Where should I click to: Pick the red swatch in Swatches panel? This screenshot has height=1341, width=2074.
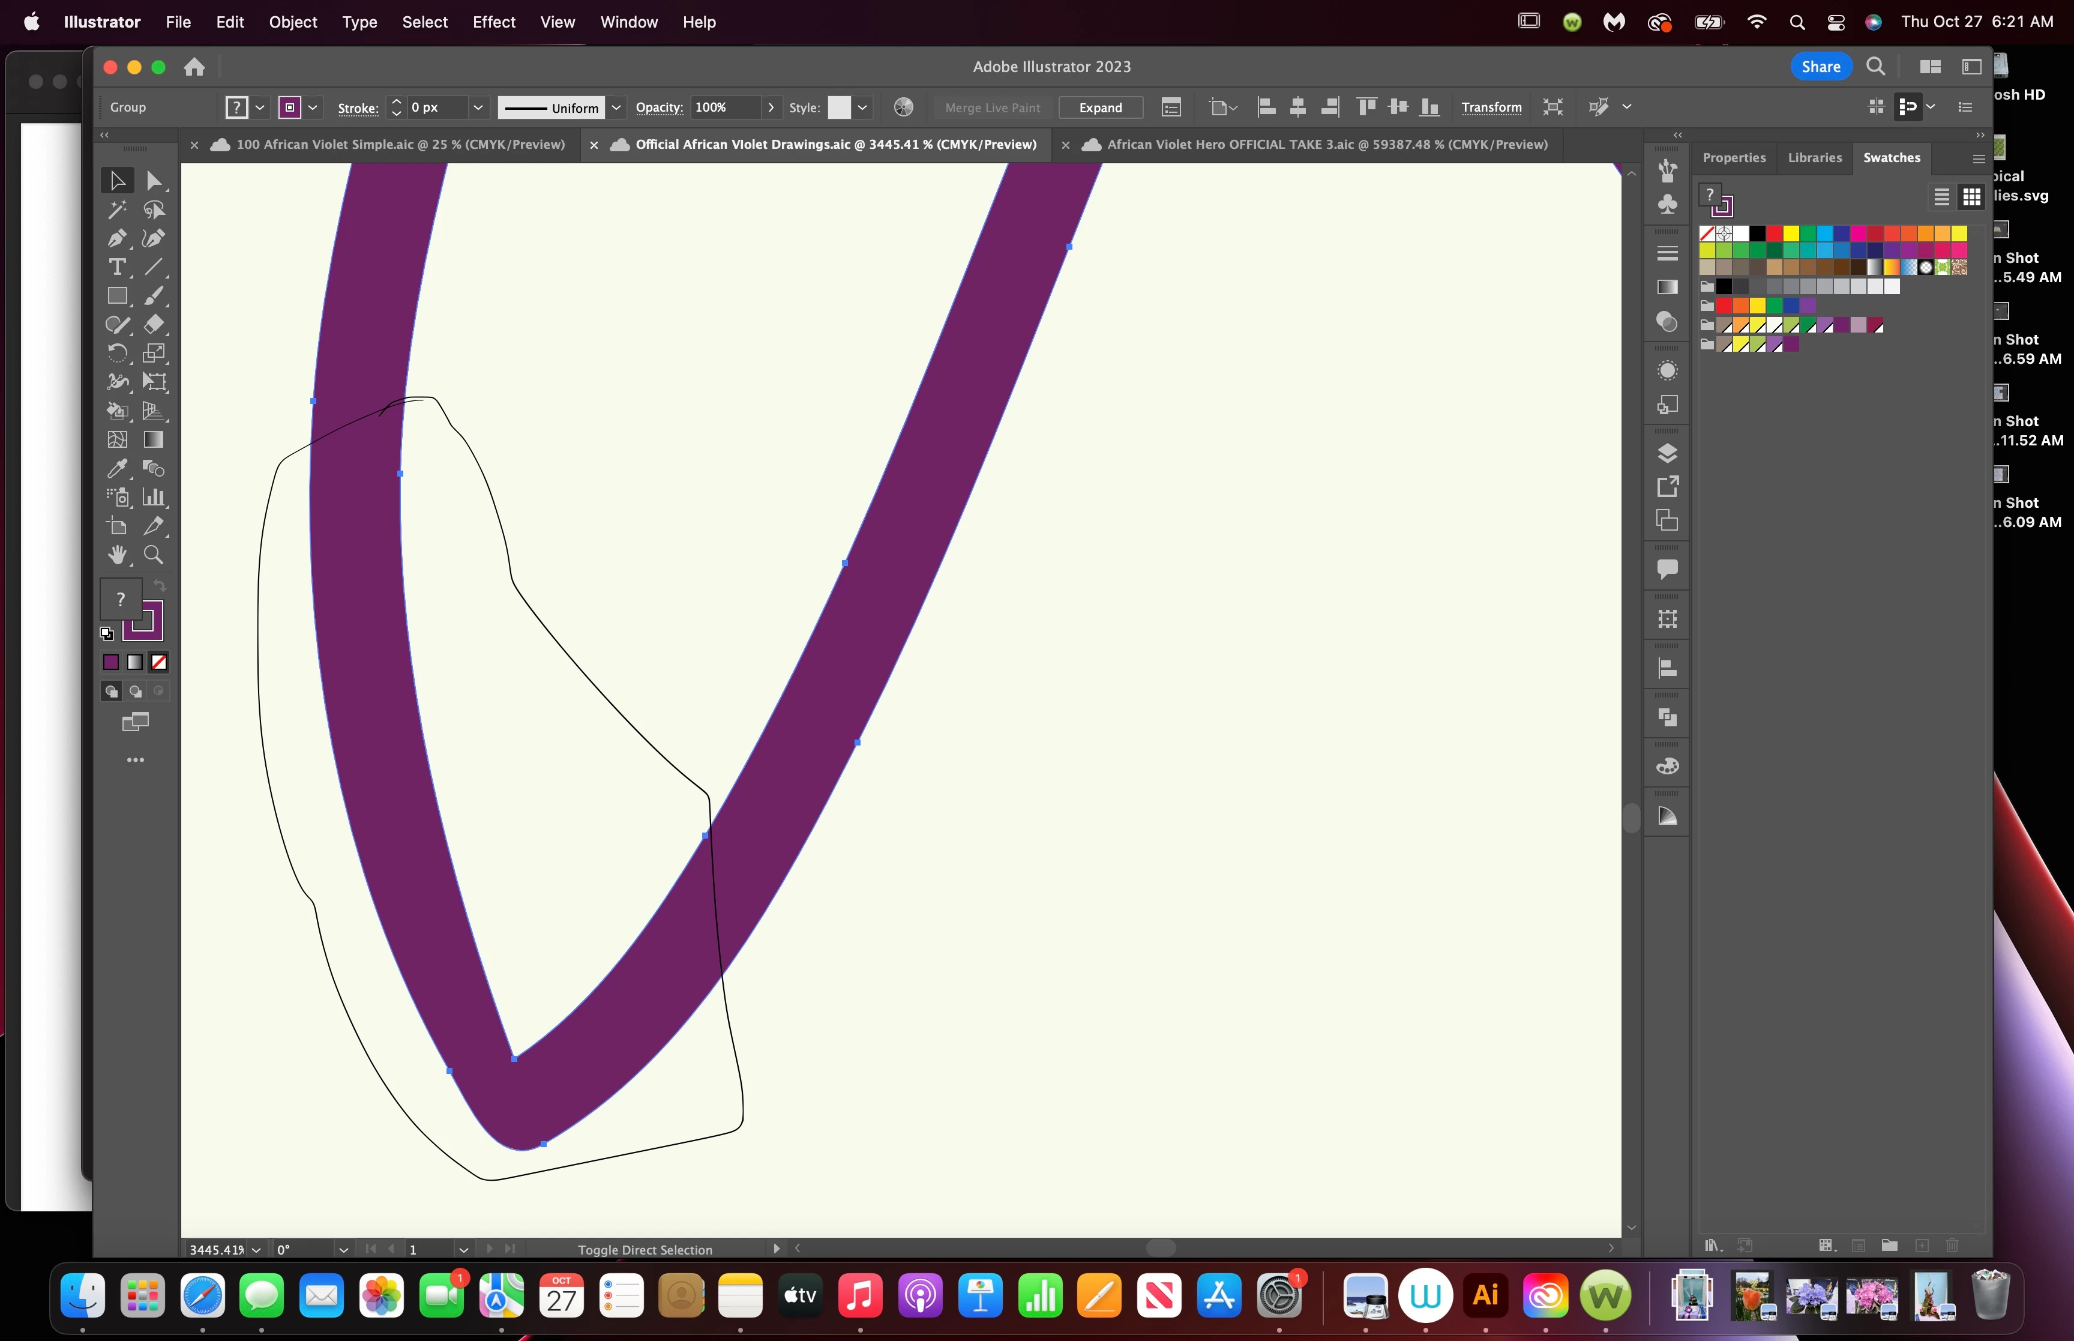click(x=1774, y=234)
